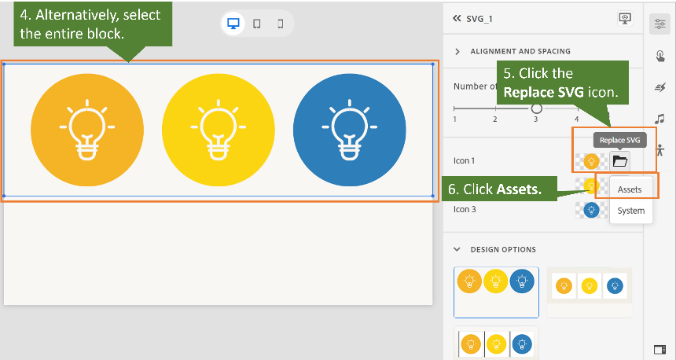This screenshot has height=360, width=676.
Task: Open the Visual Properties sliders icon
Action: 659,23
